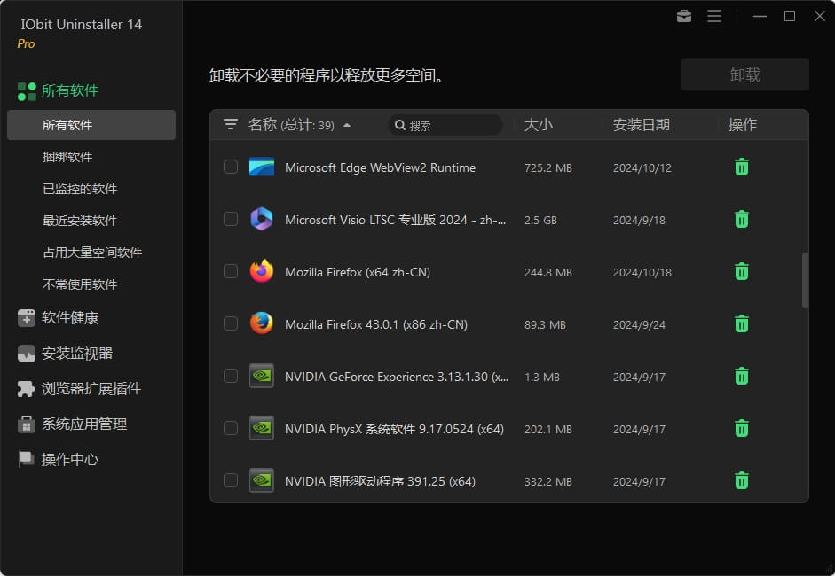Click the magnifier icon in search box

[x=400, y=125]
